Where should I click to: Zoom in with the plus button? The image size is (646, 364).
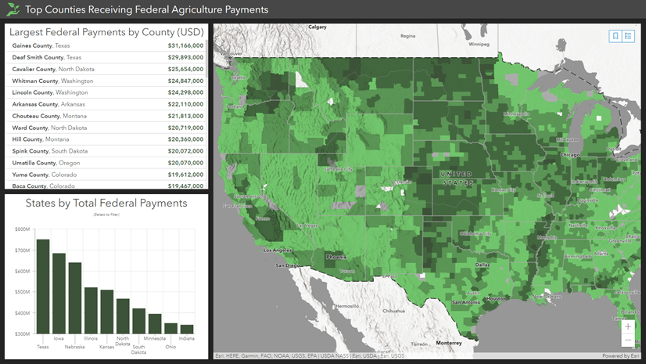[x=628, y=326]
